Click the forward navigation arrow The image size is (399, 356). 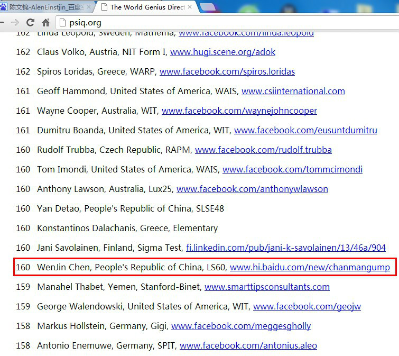(x=15, y=22)
